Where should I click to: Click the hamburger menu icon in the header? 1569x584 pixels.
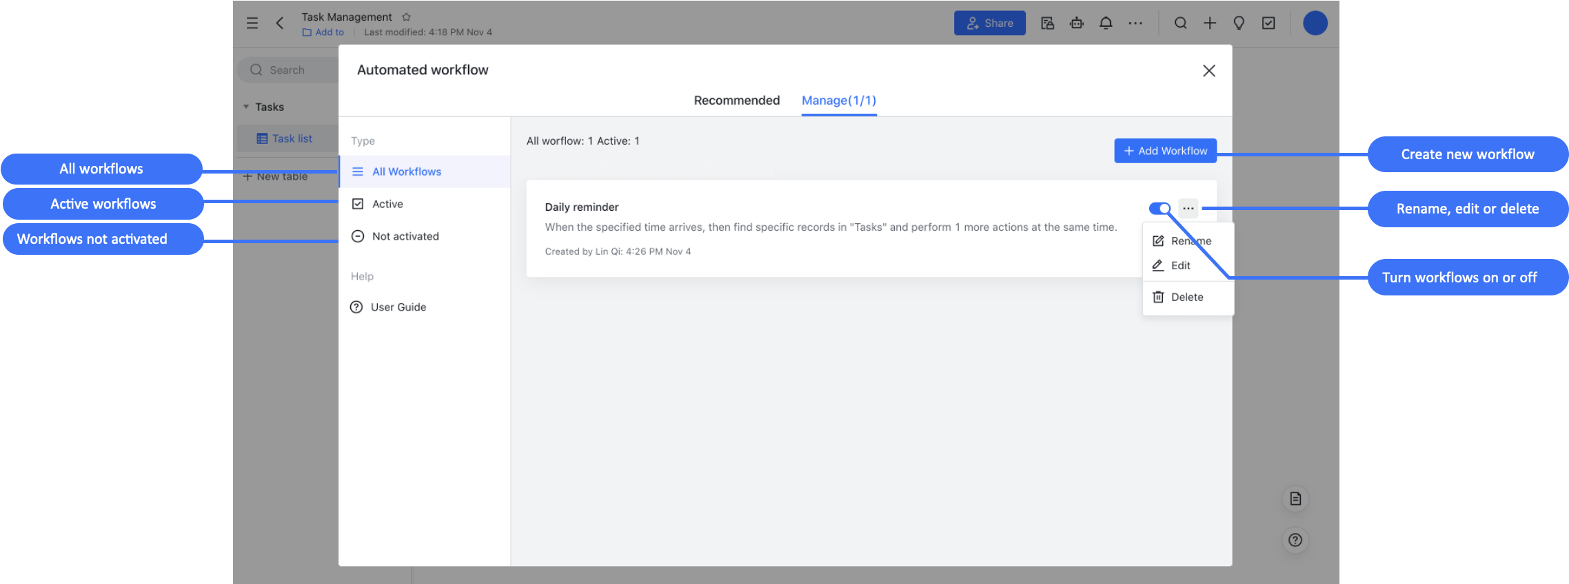click(x=252, y=23)
